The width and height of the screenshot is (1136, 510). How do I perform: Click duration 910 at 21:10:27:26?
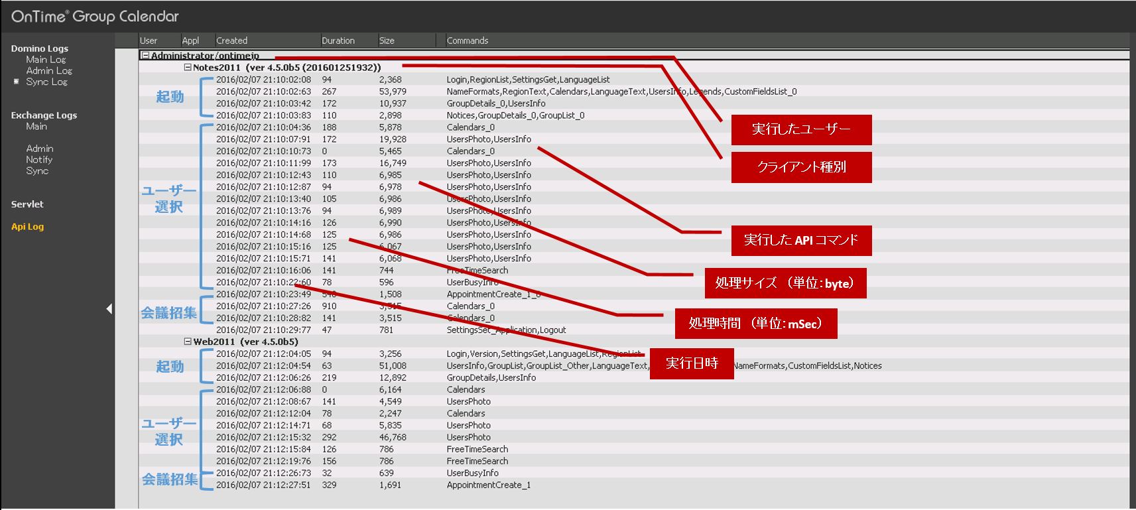[x=329, y=306]
